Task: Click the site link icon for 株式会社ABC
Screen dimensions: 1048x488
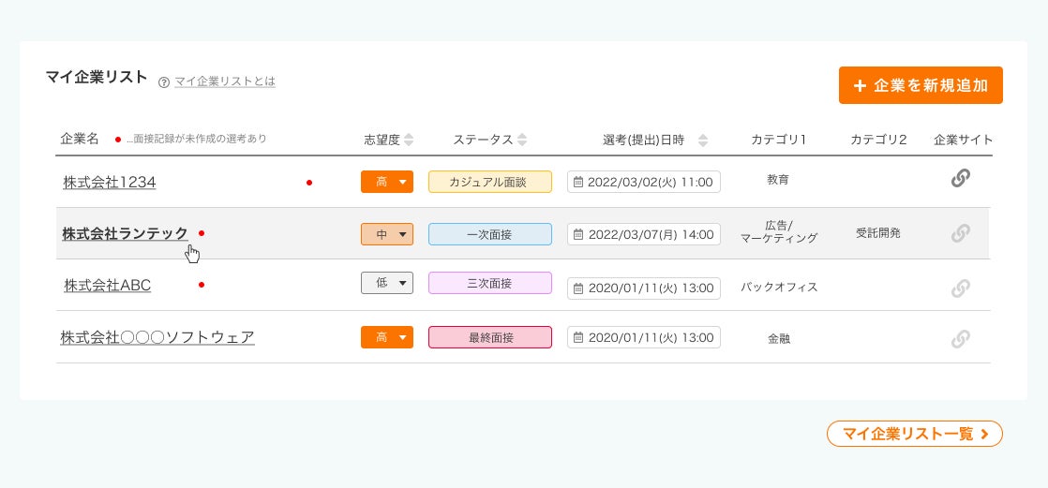Action: pos(960,288)
